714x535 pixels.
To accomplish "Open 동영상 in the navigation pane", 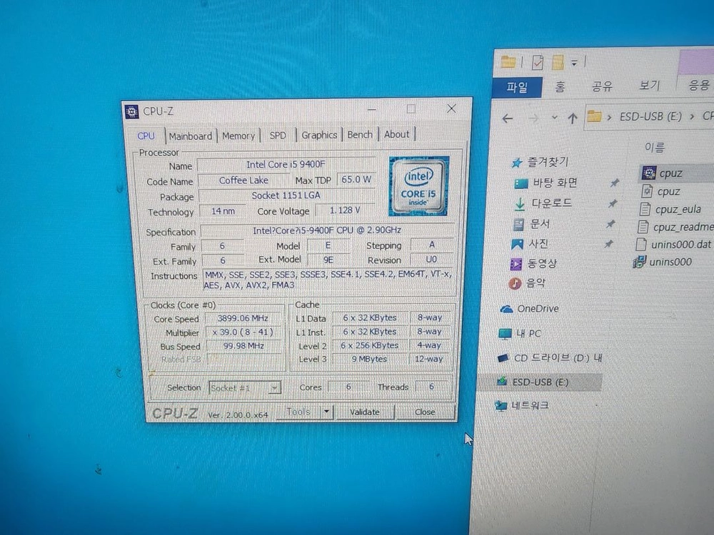I will click(x=533, y=263).
